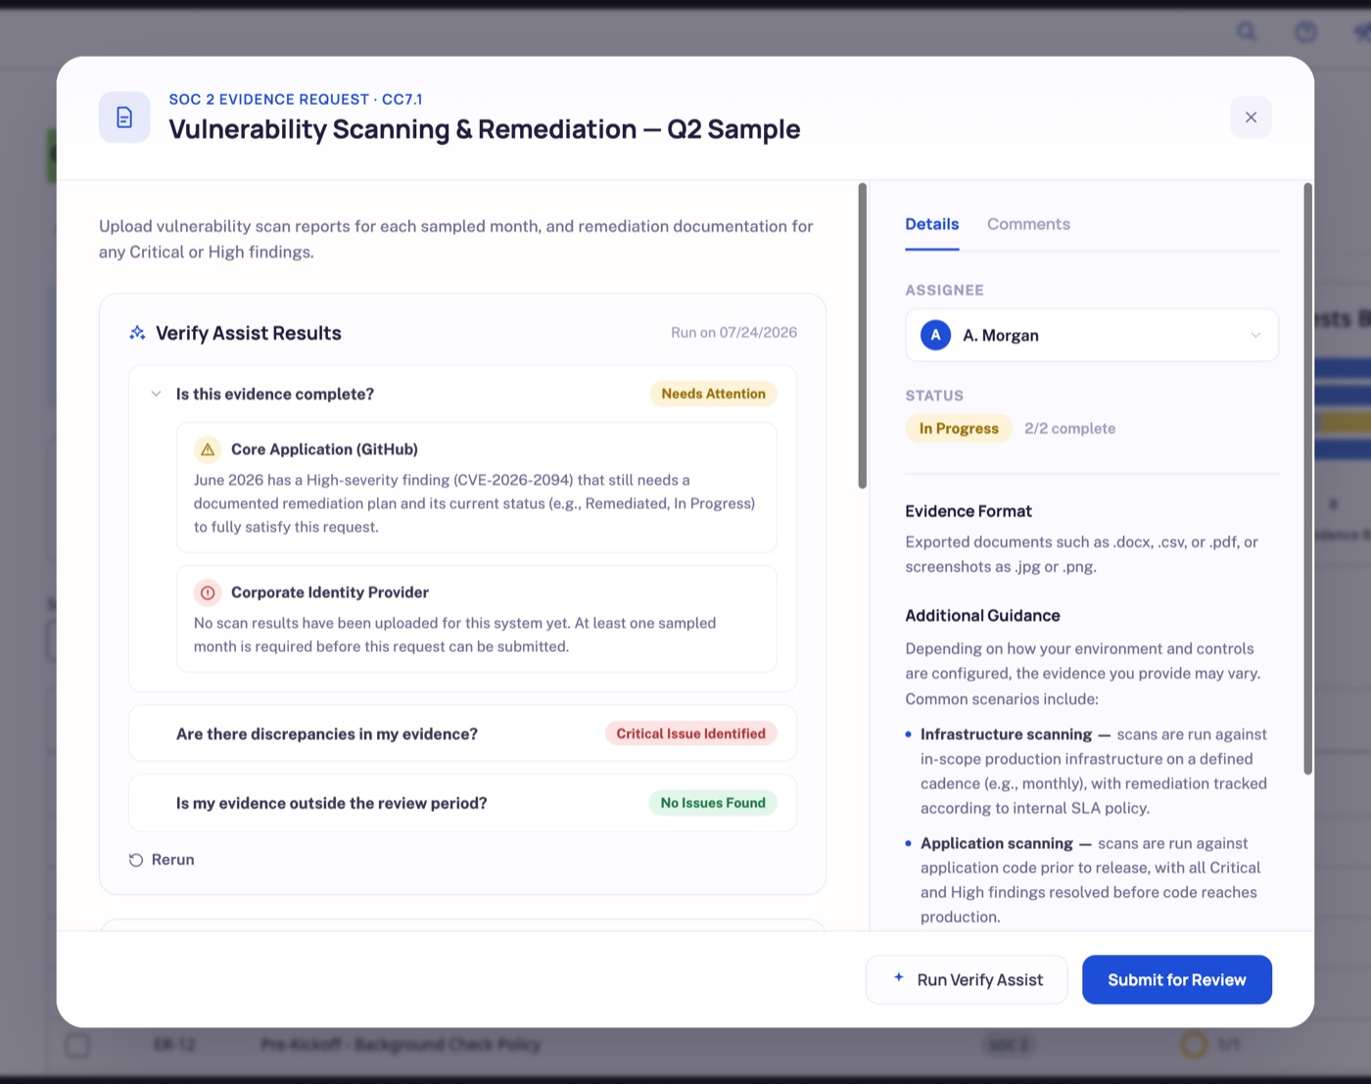Click the No Issues Found badge

[713, 803]
